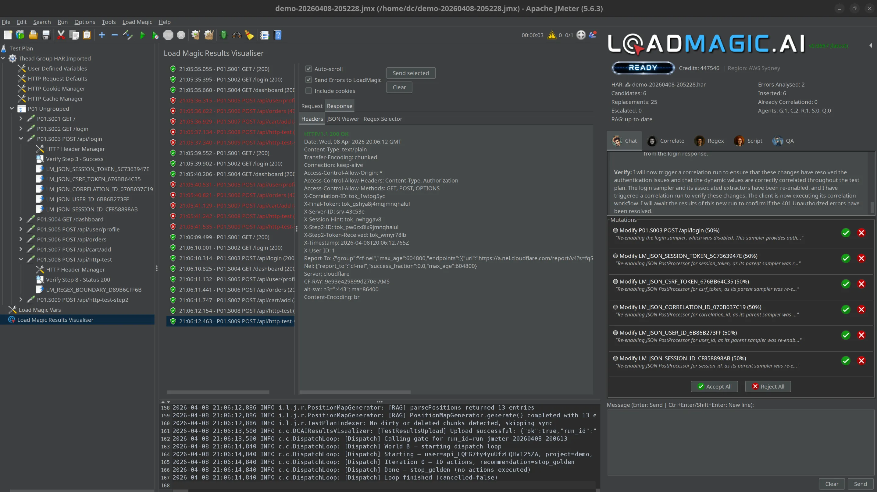The width and height of the screenshot is (877, 492).
Task: Collapse the P01.S003 POST /api/login node
Action: pyautogui.click(x=21, y=139)
